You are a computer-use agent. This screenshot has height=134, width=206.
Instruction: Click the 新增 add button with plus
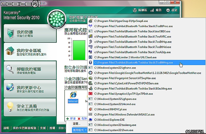71,119
